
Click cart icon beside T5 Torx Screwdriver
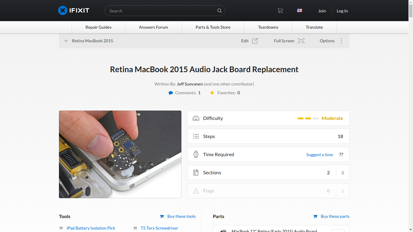click(135, 228)
